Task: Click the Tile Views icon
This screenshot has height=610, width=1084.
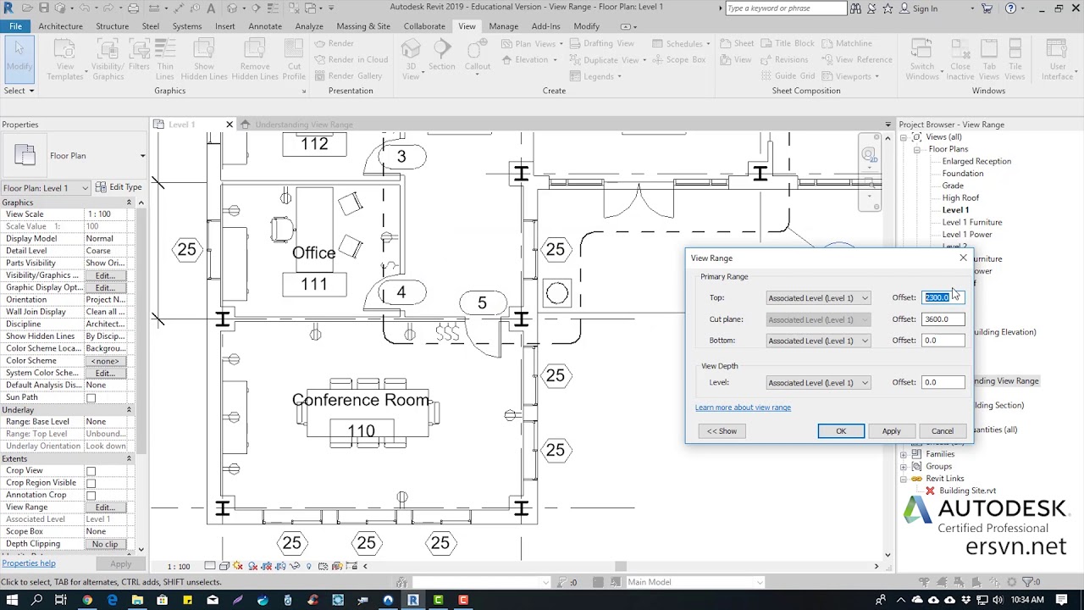Action: [x=1015, y=60]
